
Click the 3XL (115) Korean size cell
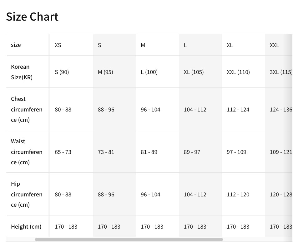click(x=281, y=72)
